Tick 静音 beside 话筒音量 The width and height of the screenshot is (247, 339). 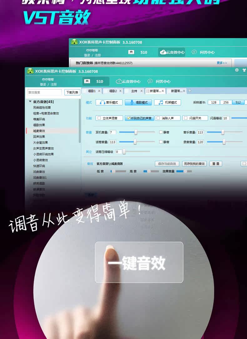click(x=161, y=142)
